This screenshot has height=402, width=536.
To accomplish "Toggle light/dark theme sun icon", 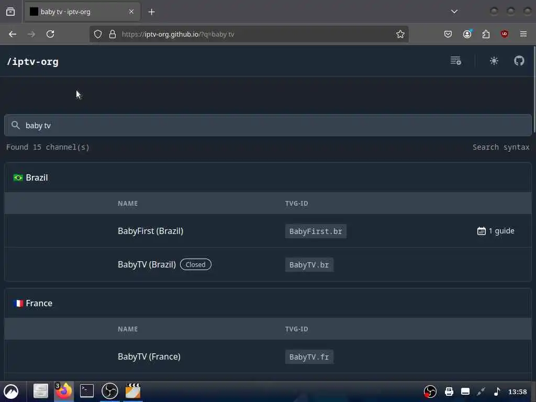I will [x=494, y=61].
